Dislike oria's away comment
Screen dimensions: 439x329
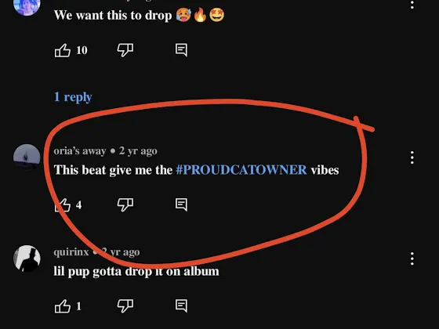125,205
